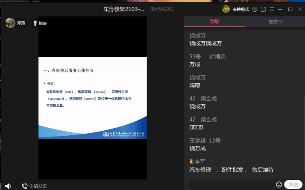Switch to the 群聊 tab
This screenshot has height=190, width=305.
(215, 21)
